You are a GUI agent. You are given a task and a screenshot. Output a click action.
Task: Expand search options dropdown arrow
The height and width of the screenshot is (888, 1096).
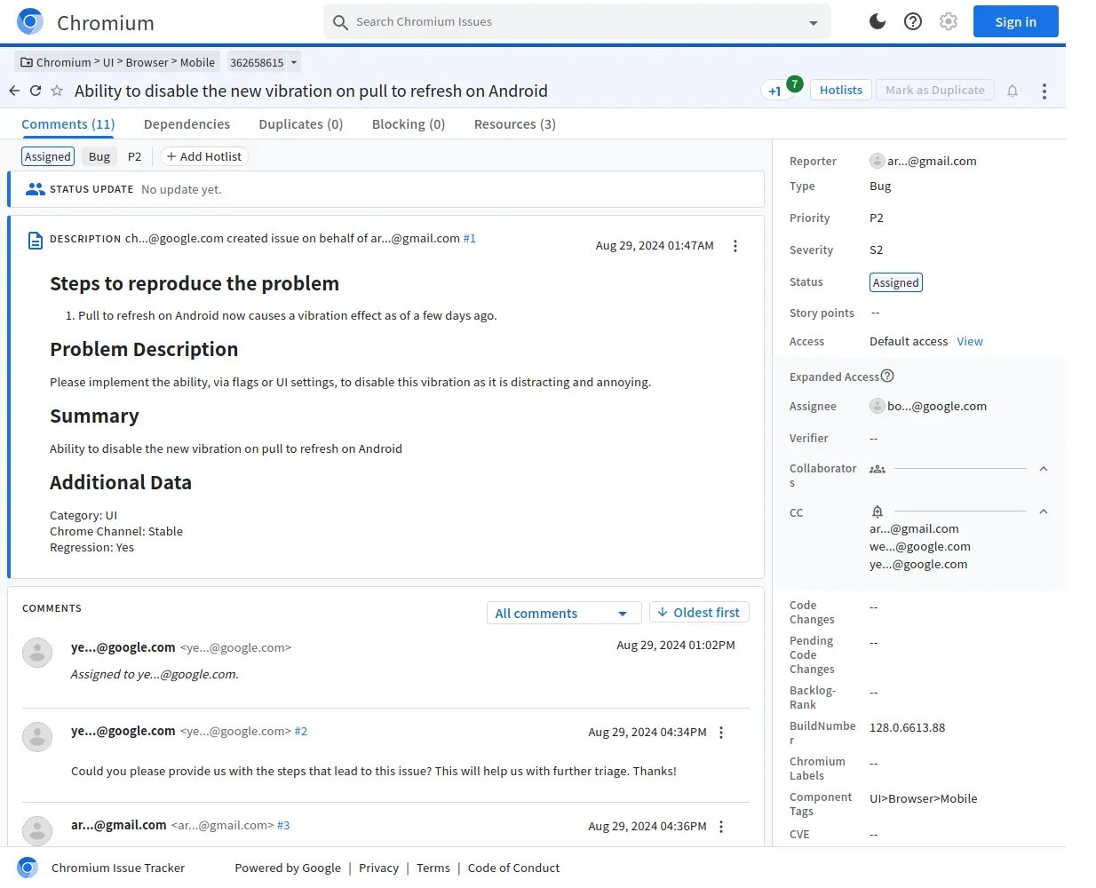[814, 23]
